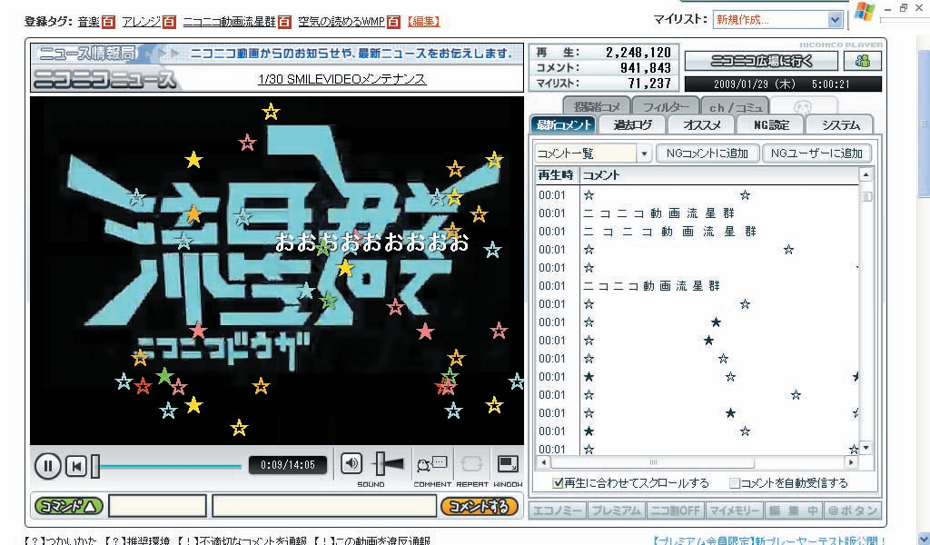Check 再生に合わせてスクロールする checkbox

point(558,482)
